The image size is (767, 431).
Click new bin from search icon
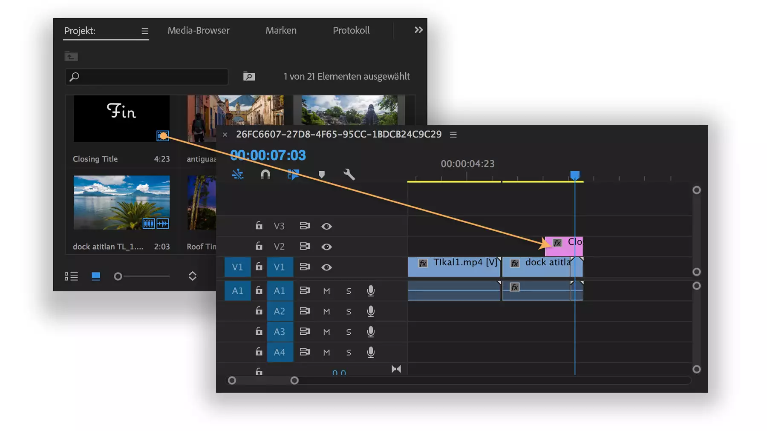[x=249, y=76]
